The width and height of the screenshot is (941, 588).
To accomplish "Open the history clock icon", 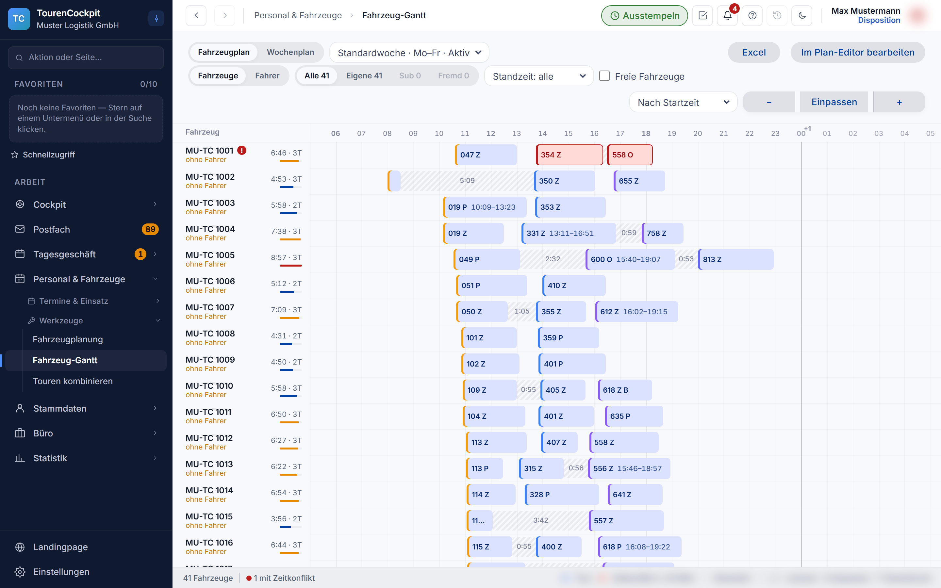I will (777, 16).
